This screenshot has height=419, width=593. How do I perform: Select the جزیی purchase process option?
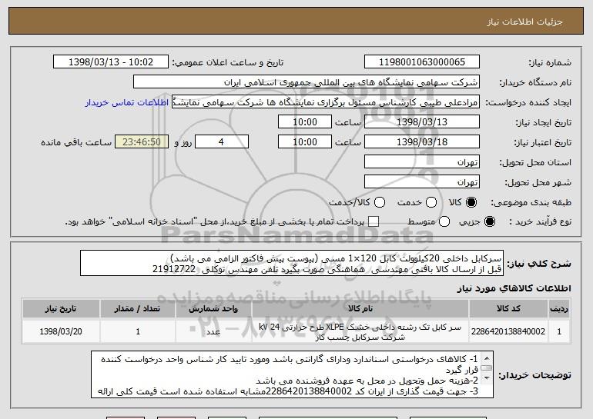[489, 221]
